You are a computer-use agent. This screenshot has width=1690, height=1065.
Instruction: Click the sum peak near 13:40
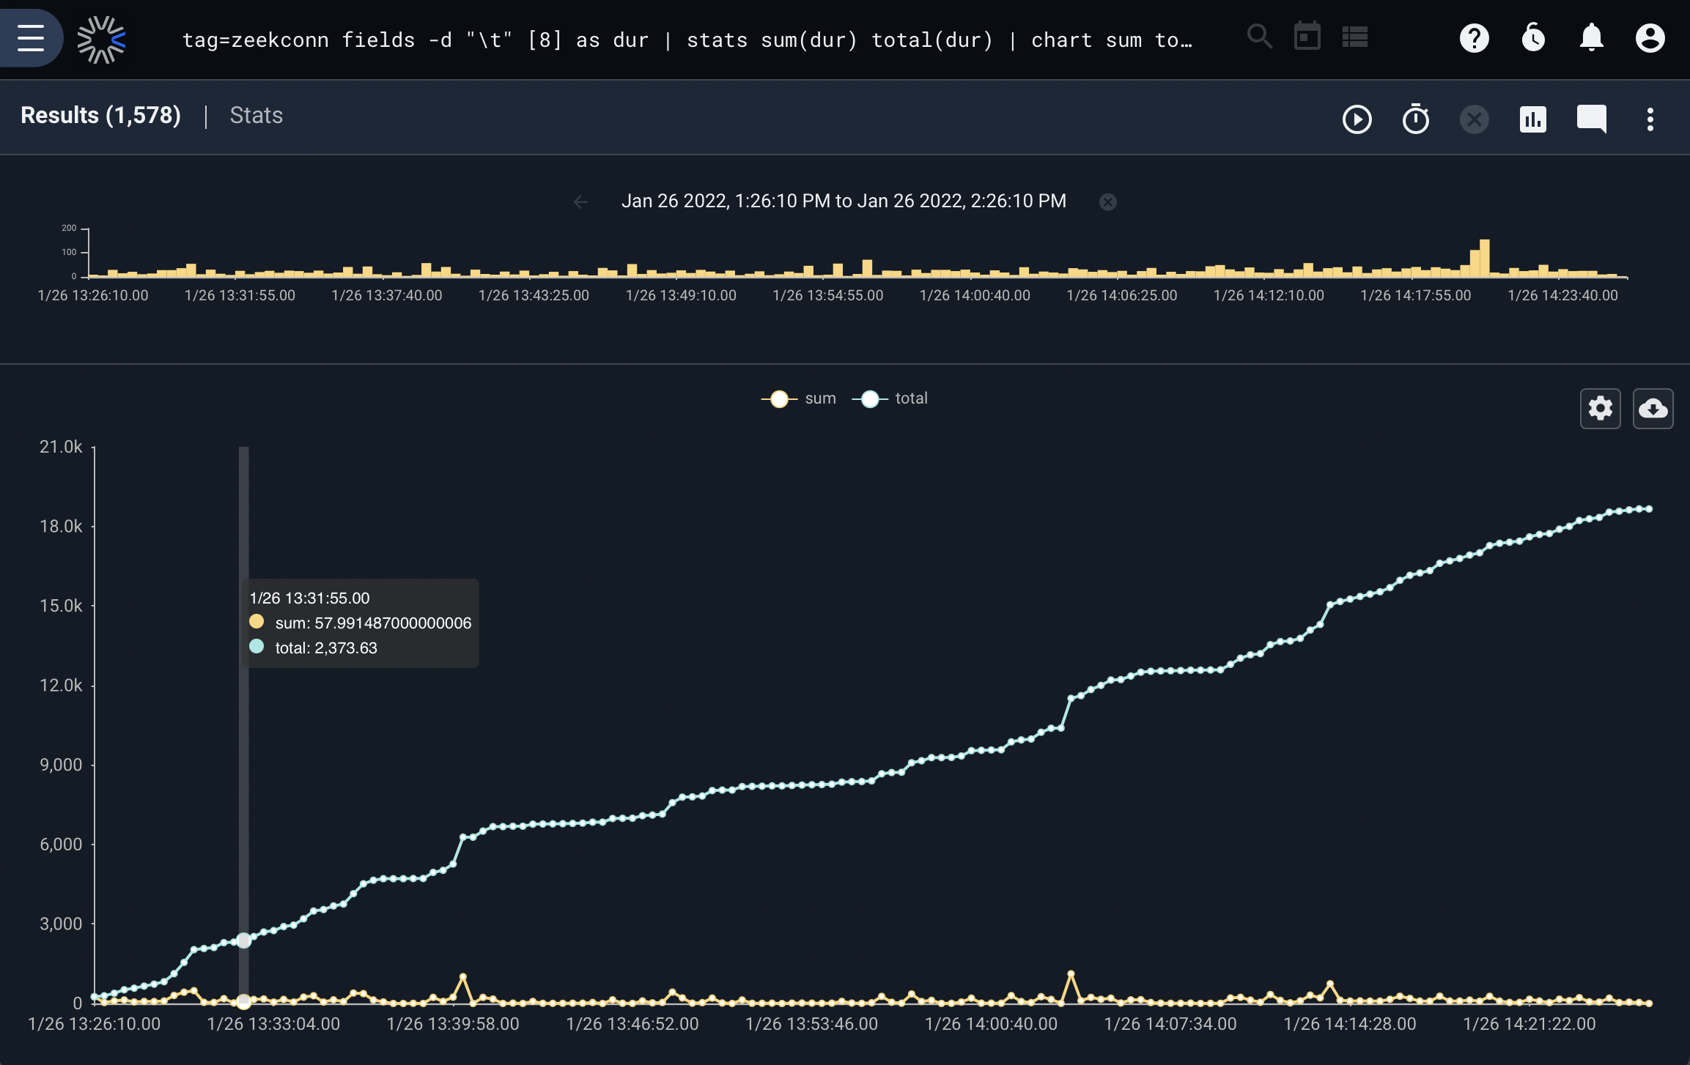click(x=462, y=976)
